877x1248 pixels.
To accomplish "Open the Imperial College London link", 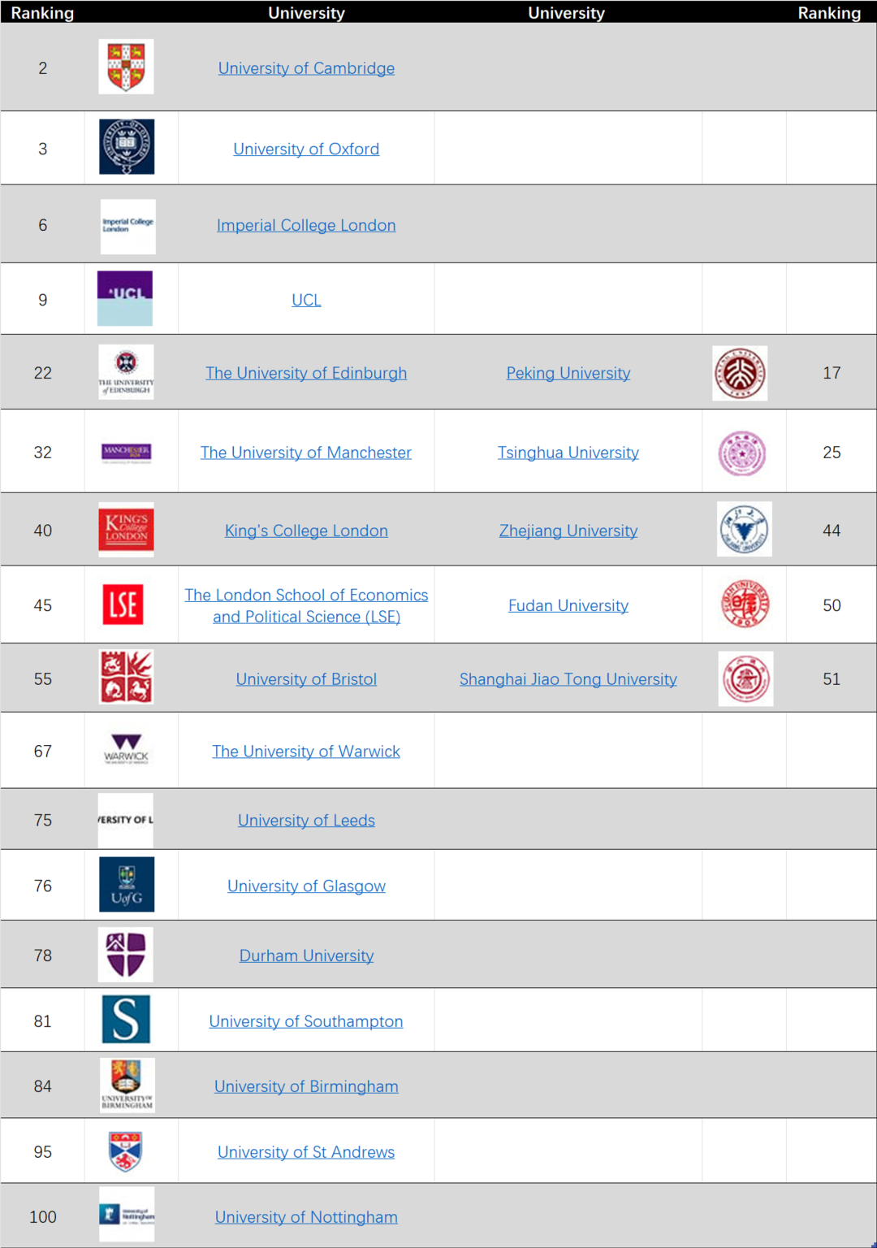I will tap(306, 225).
